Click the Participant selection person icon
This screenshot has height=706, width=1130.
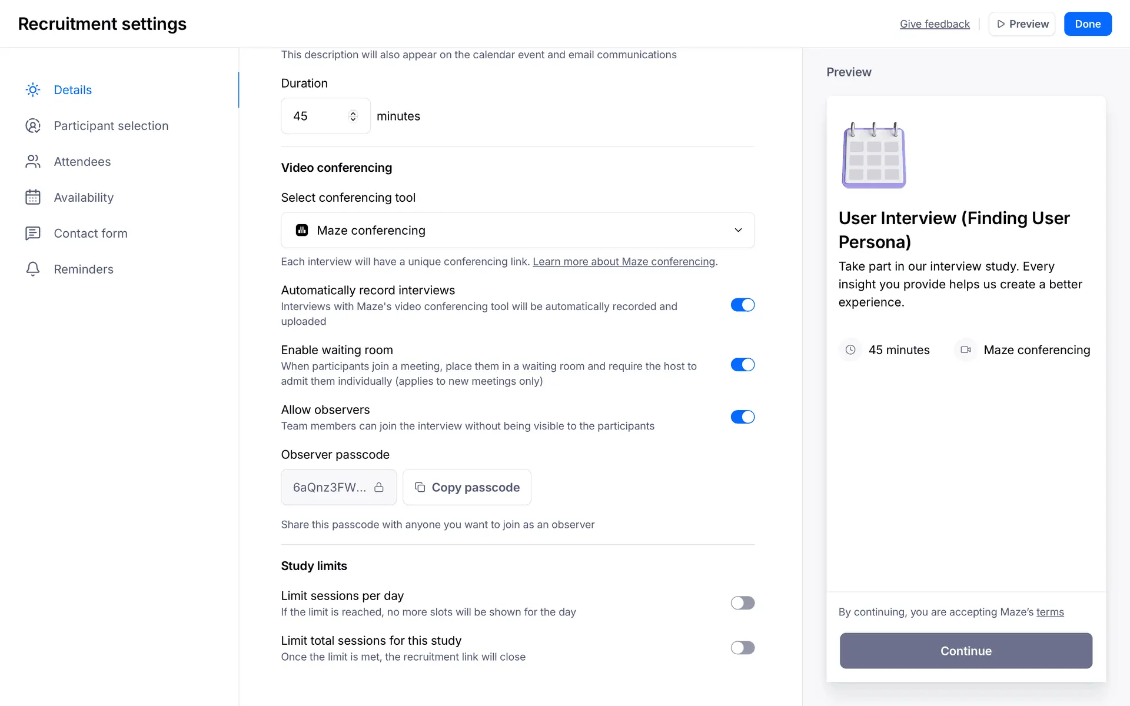coord(33,126)
